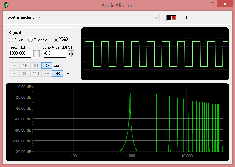235x167 pixels.
Task: Decrease amplitude with left stepper arrow
Action: coord(69,54)
